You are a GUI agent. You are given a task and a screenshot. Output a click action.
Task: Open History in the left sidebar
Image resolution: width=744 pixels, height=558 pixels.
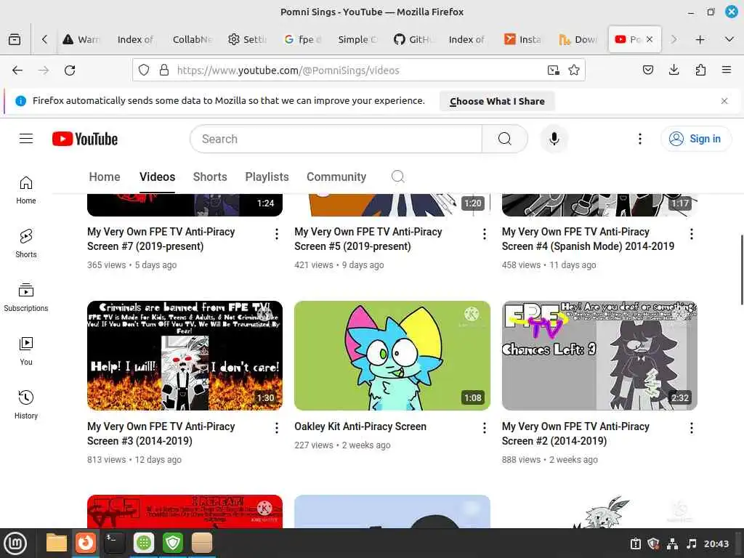(26, 405)
